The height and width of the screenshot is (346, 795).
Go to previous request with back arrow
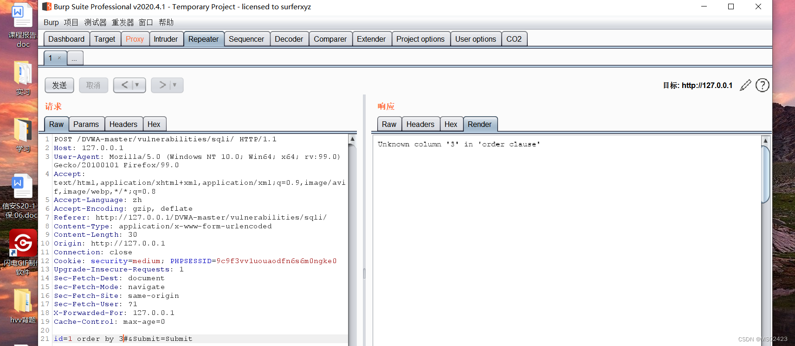[x=124, y=85]
